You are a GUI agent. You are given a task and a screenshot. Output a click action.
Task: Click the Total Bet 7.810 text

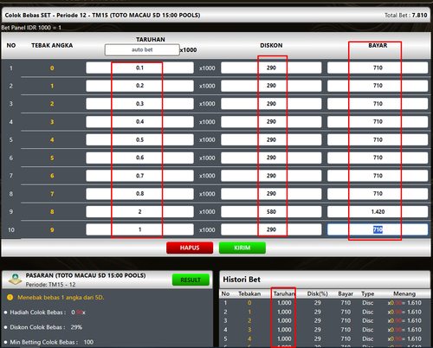click(405, 16)
